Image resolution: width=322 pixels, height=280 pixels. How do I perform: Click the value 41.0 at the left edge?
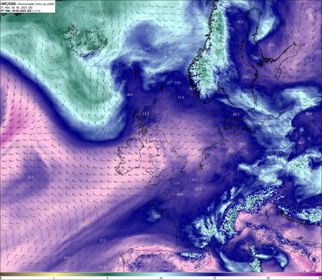[x=7, y=136]
